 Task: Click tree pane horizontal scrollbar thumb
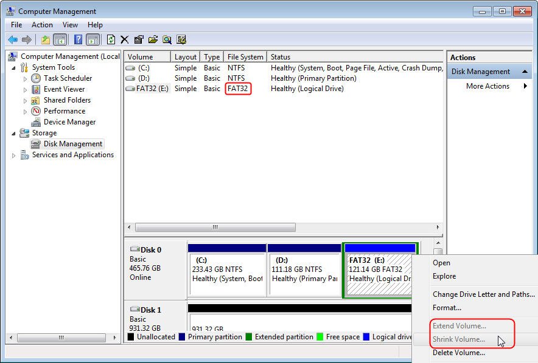pyautogui.click(x=61, y=338)
